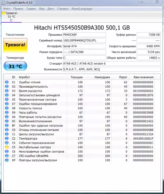Minimize the CrystalDiskInfo window
Image resolution: width=164 pixels, height=194 pixels.
(x=142, y=2)
